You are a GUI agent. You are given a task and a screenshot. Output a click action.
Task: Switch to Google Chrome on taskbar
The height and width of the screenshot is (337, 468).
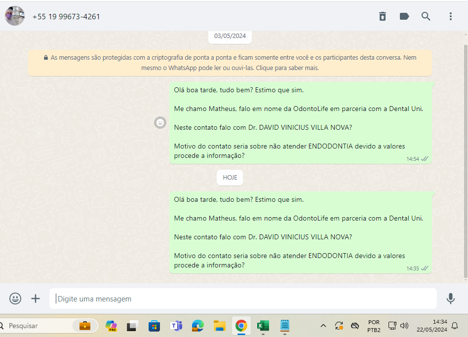coord(241,326)
